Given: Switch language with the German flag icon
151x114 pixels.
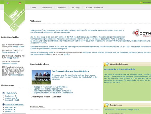Looking at the screenshot, I should 20,3.
